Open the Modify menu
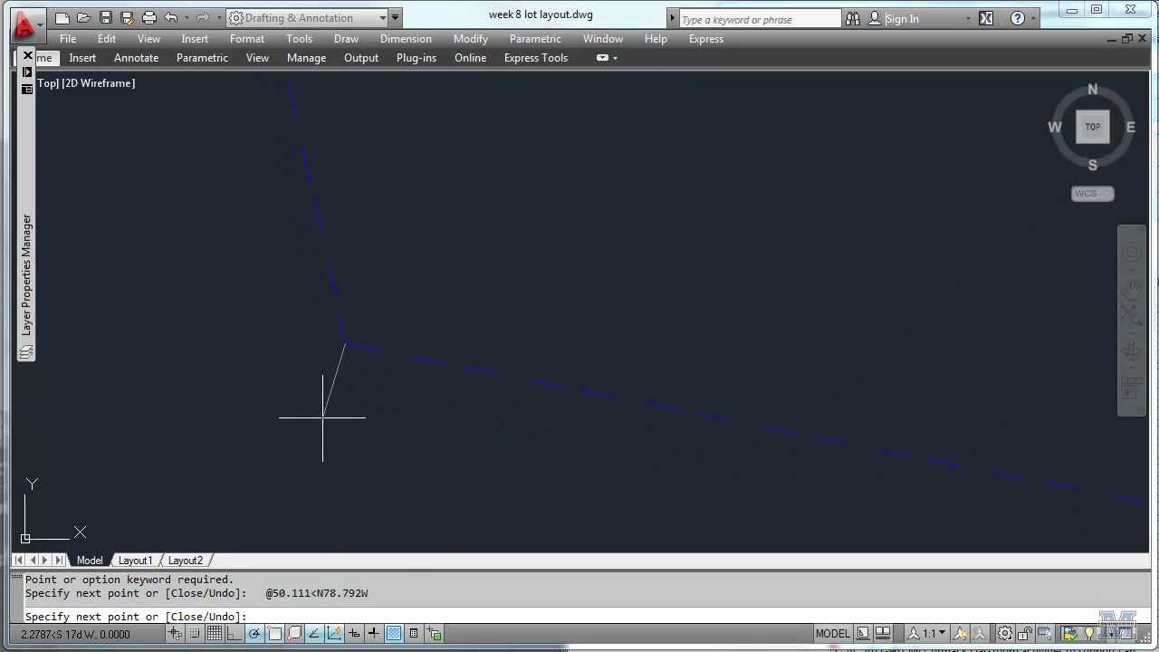The height and width of the screenshot is (652, 1159). (x=471, y=39)
